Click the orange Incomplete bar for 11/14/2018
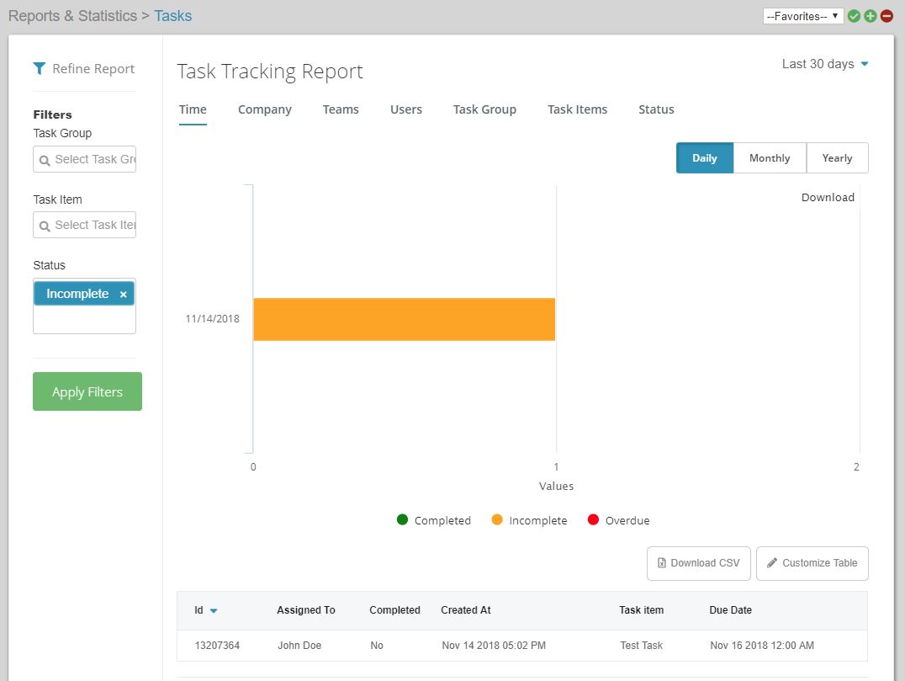The image size is (905, 681). [x=404, y=319]
